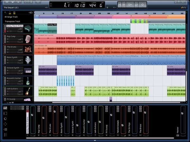Select the drum kit icon for The Drums
Viewport: 190px width, 142px height.
click(x=28, y=49)
